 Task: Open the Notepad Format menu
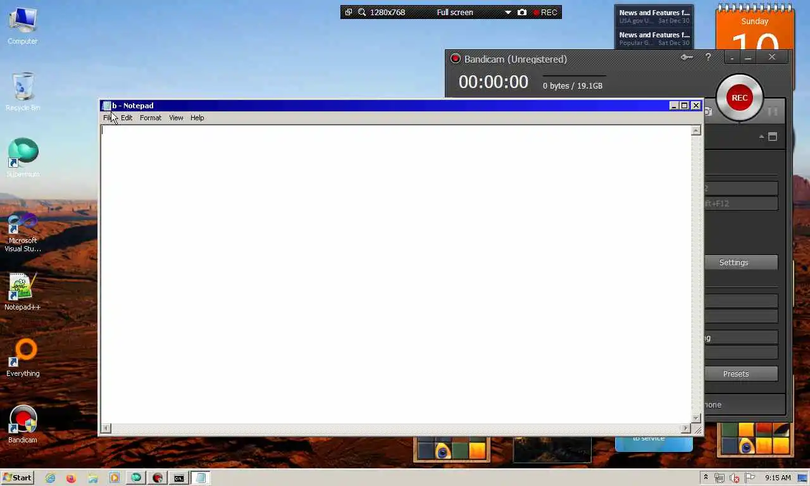click(151, 118)
